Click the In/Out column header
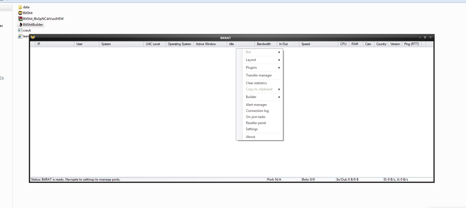Viewport: 466px width, 208px height. 288,44
